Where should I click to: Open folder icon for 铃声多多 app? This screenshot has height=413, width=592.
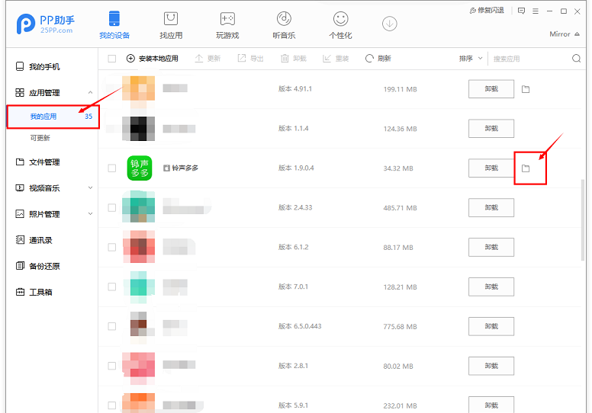click(x=526, y=168)
